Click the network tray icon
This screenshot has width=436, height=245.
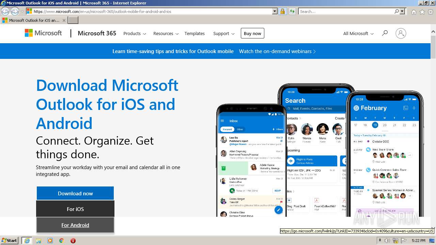point(395,241)
